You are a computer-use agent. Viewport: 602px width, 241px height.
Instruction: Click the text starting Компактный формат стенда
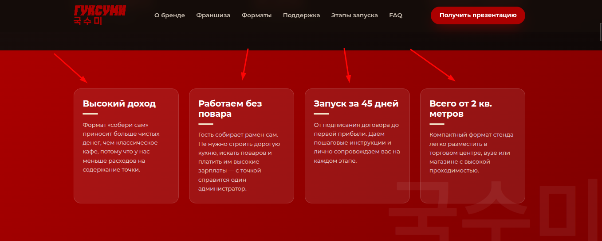click(472, 153)
